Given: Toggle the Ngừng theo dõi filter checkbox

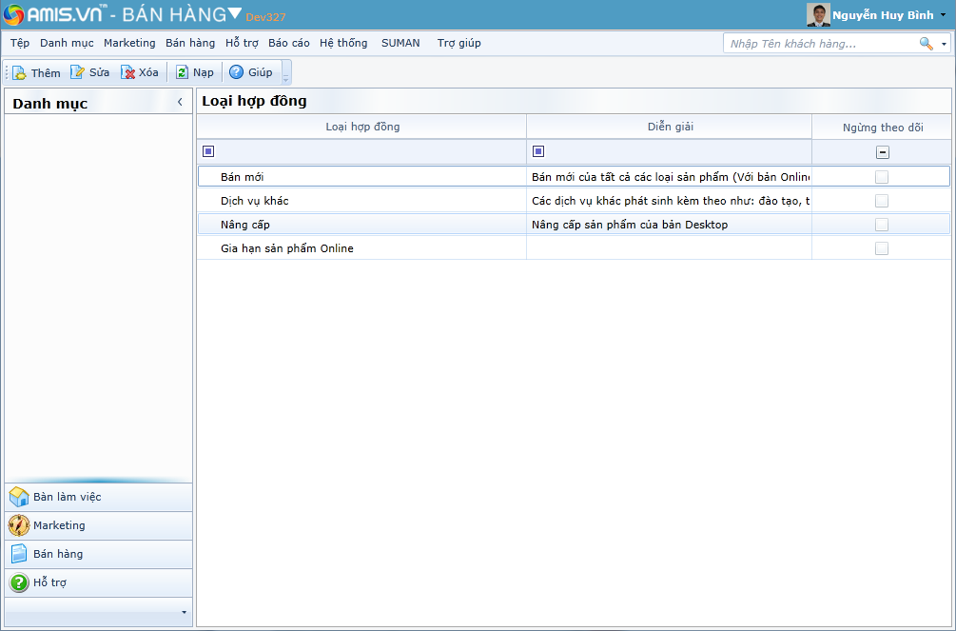Looking at the screenshot, I should tap(882, 152).
